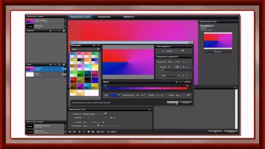Jump to previous slide in the bottom toolbar
This screenshot has height=149, width=265.
(70, 132)
